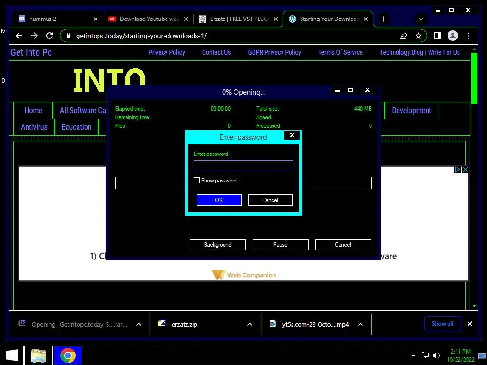Expand options for erzatz.zip download

249,324
